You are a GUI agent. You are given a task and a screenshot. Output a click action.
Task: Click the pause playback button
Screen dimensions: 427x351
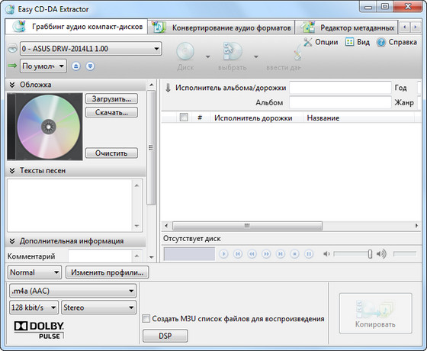click(x=309, y=254)
